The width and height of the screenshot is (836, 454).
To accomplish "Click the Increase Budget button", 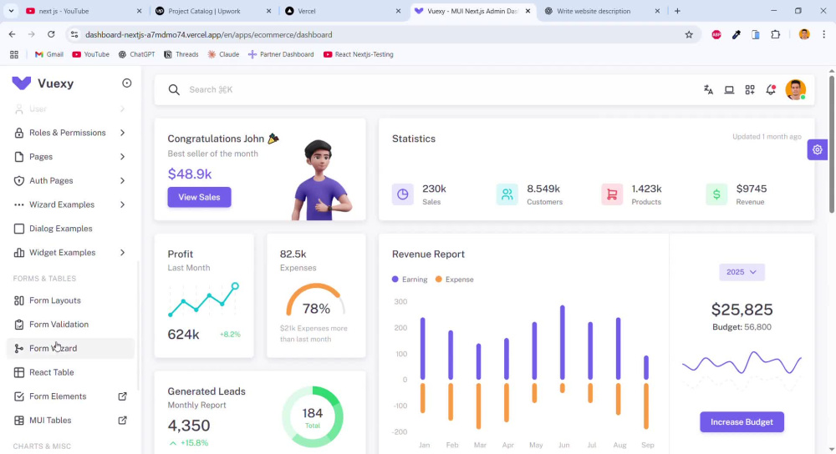I will (x=742, y=422).
